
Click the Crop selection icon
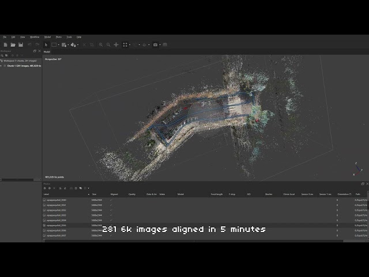click(92, 45)
